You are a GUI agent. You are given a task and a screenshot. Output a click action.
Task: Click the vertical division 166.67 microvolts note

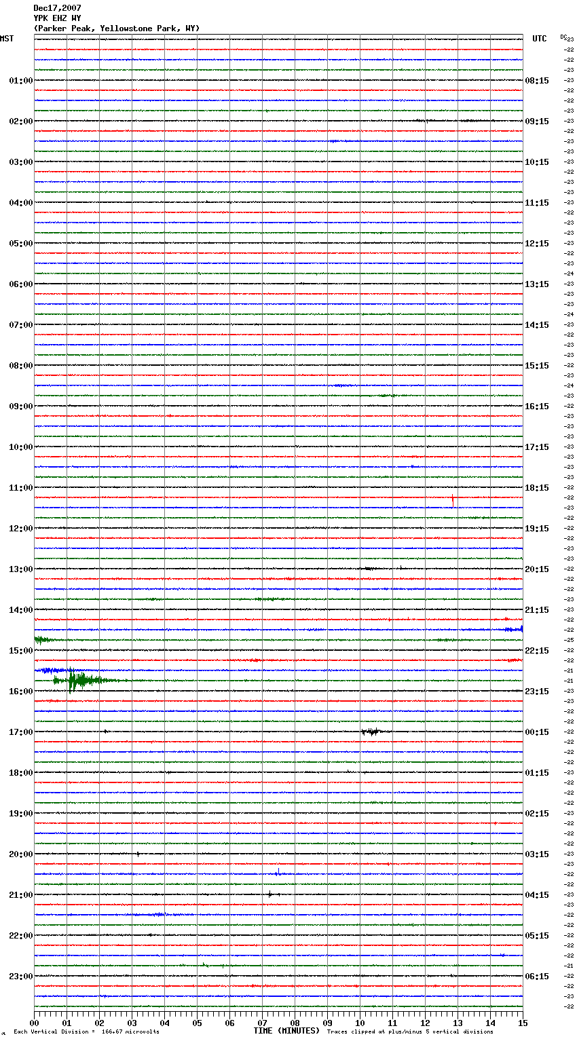86,1031
